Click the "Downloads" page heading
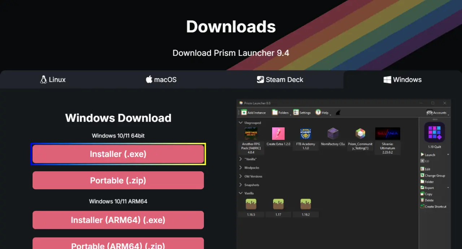462x249 pixels. [231, 27]
